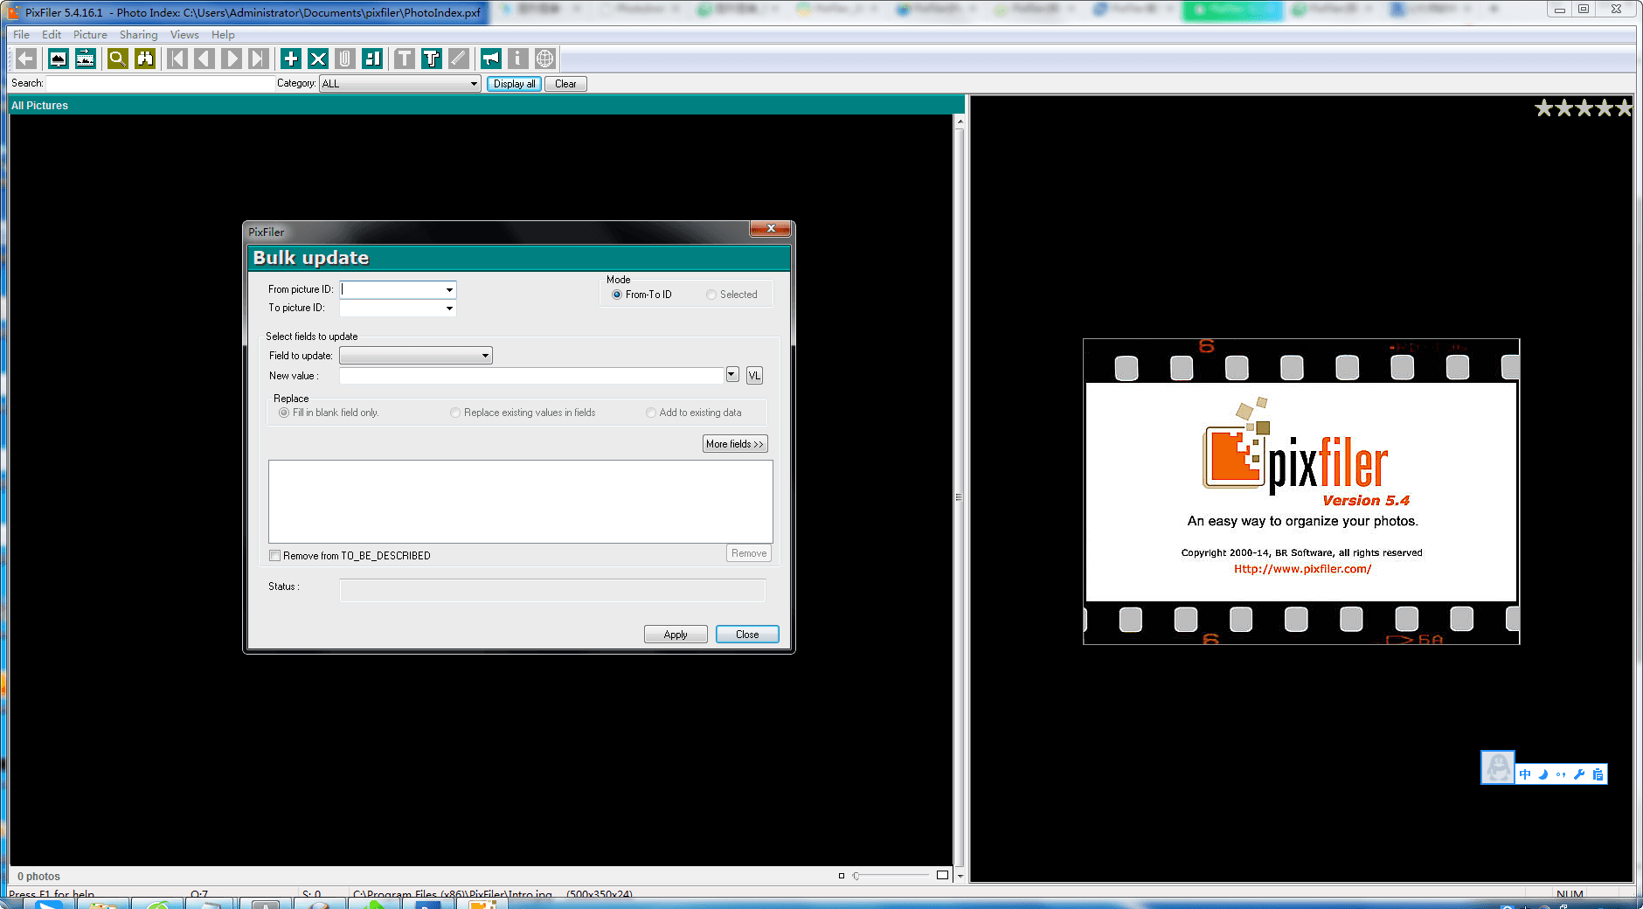Click the New value text field

[531, 375]
